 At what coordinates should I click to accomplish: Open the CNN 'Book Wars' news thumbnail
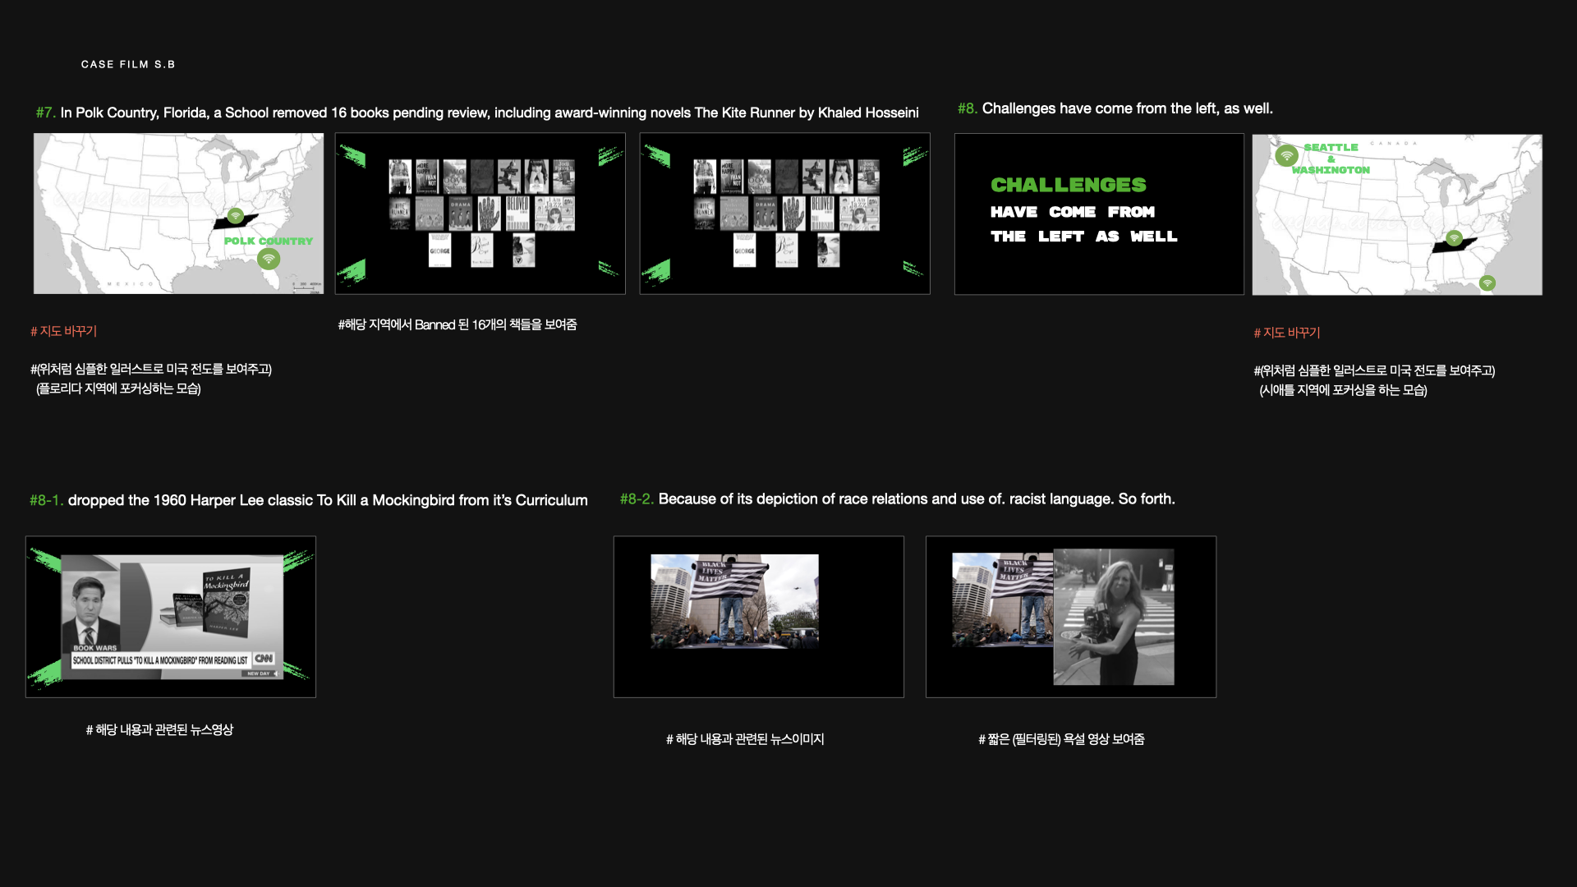tap(171, 617)
